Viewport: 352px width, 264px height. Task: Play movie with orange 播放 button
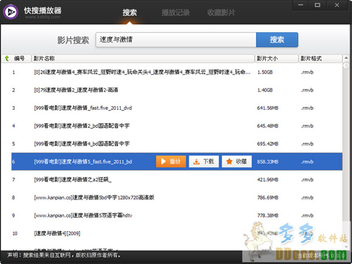[171, 161]
